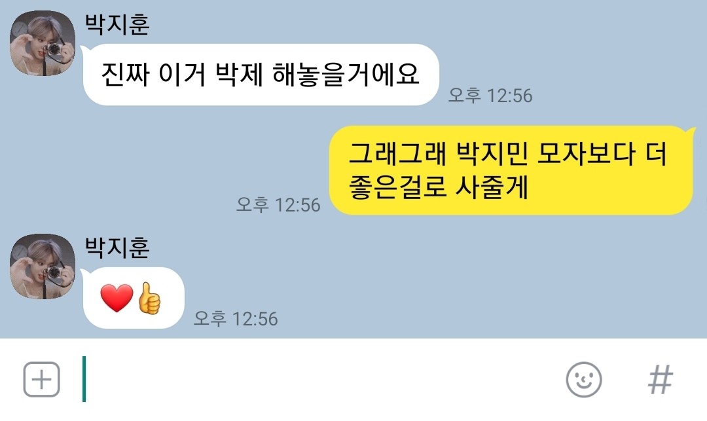The height and width of the screenshot is (421, 707).
Task: Click the teal text cursor in the input bar
Action: pyautogui.click(x=84, y=379)
